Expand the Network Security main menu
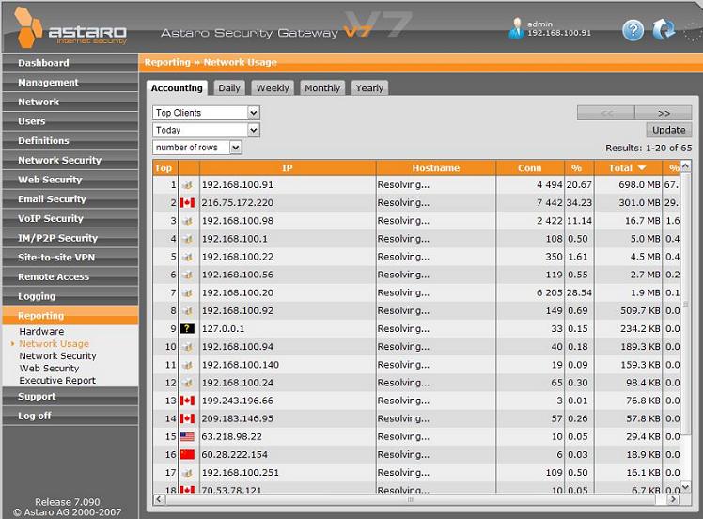The height and width of the screenshot is (519, 703). click(x=70, y=160)
